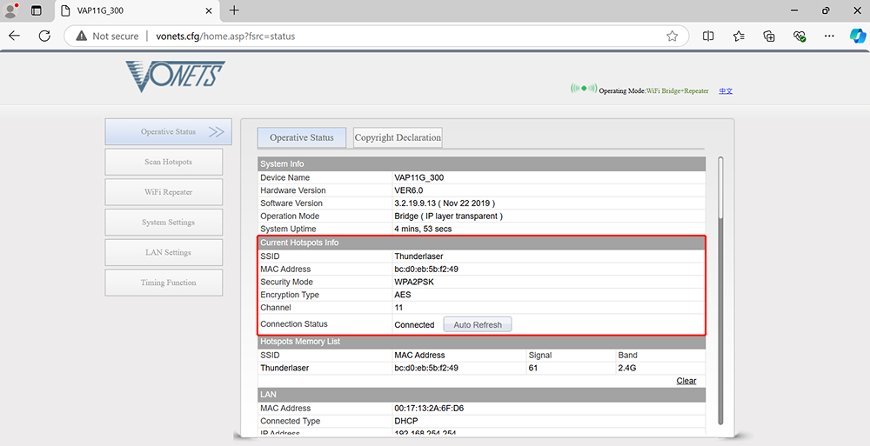Image resolution: width=870 pixels, height=446 pixels.
Task: Click the Clear link in memory list
Action: (686, 381)
